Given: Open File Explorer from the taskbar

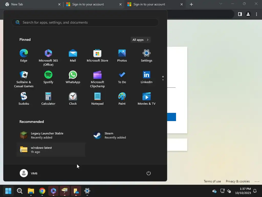Looking at the screenshot, I should click(x=31, y=191).
